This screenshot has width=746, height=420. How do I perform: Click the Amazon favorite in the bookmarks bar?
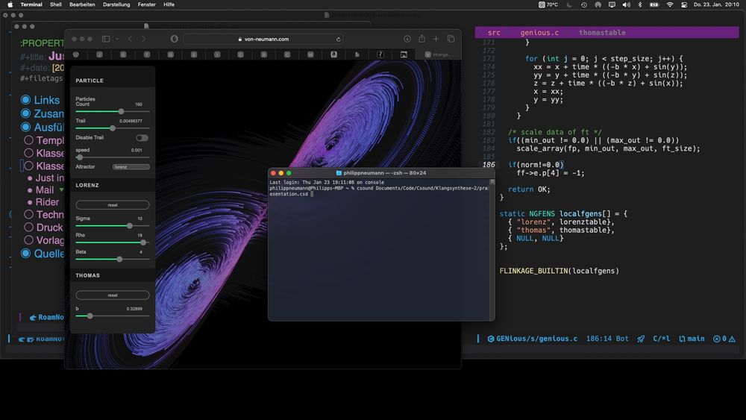pyautogui.click(x=333, y=54)
